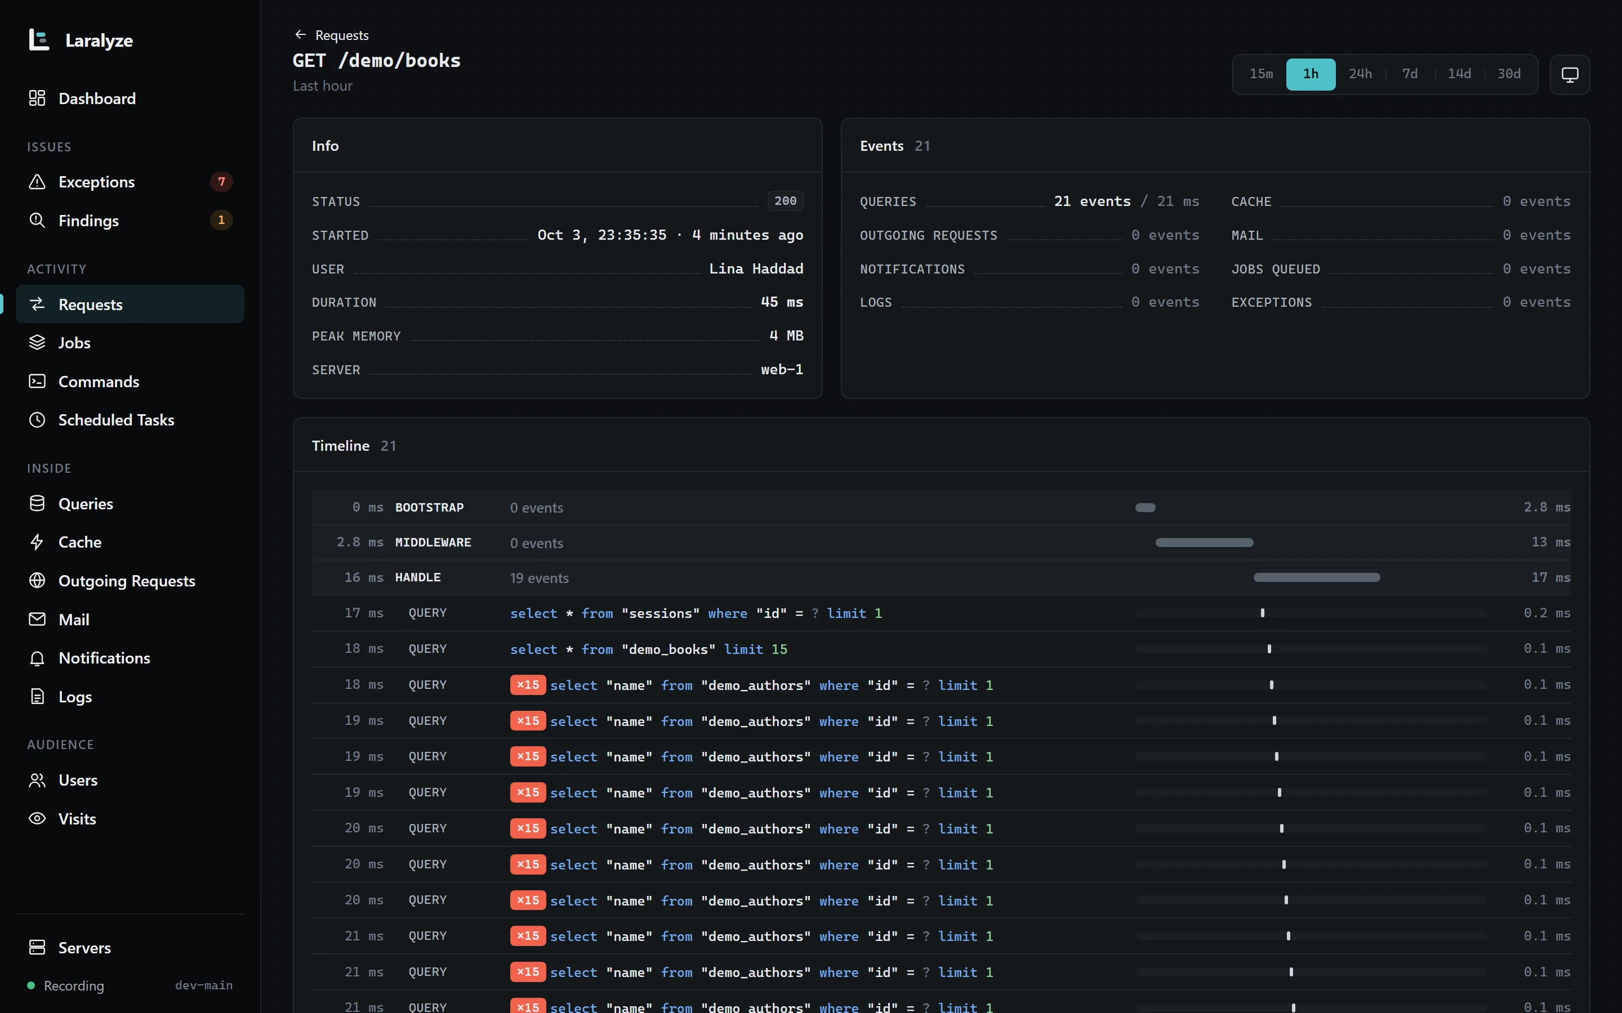The image size is (1622, 1013).
Task: Click the Servers rack icon
Action: click(x=37, y=947)
